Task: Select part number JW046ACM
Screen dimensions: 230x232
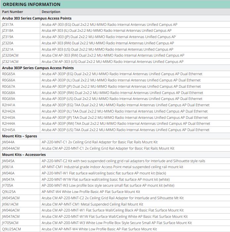Action: coord(11,210)
